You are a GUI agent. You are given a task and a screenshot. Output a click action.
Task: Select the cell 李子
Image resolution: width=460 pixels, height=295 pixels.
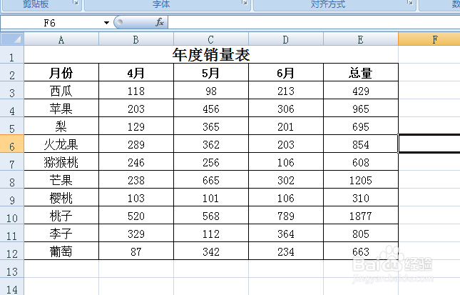click(61, 234)
